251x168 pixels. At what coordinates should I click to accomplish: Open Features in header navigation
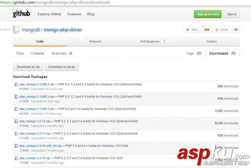click(74, 14)
